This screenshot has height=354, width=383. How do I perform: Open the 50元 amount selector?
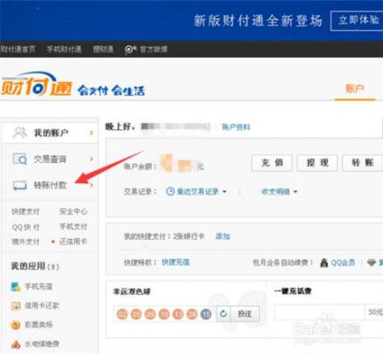click(374, 312)
